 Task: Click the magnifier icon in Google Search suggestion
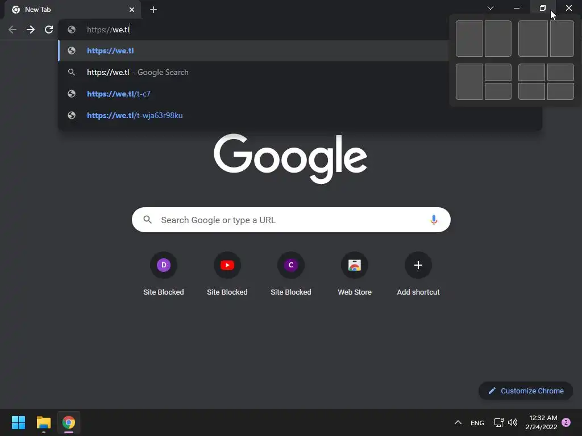click(72, 72)
